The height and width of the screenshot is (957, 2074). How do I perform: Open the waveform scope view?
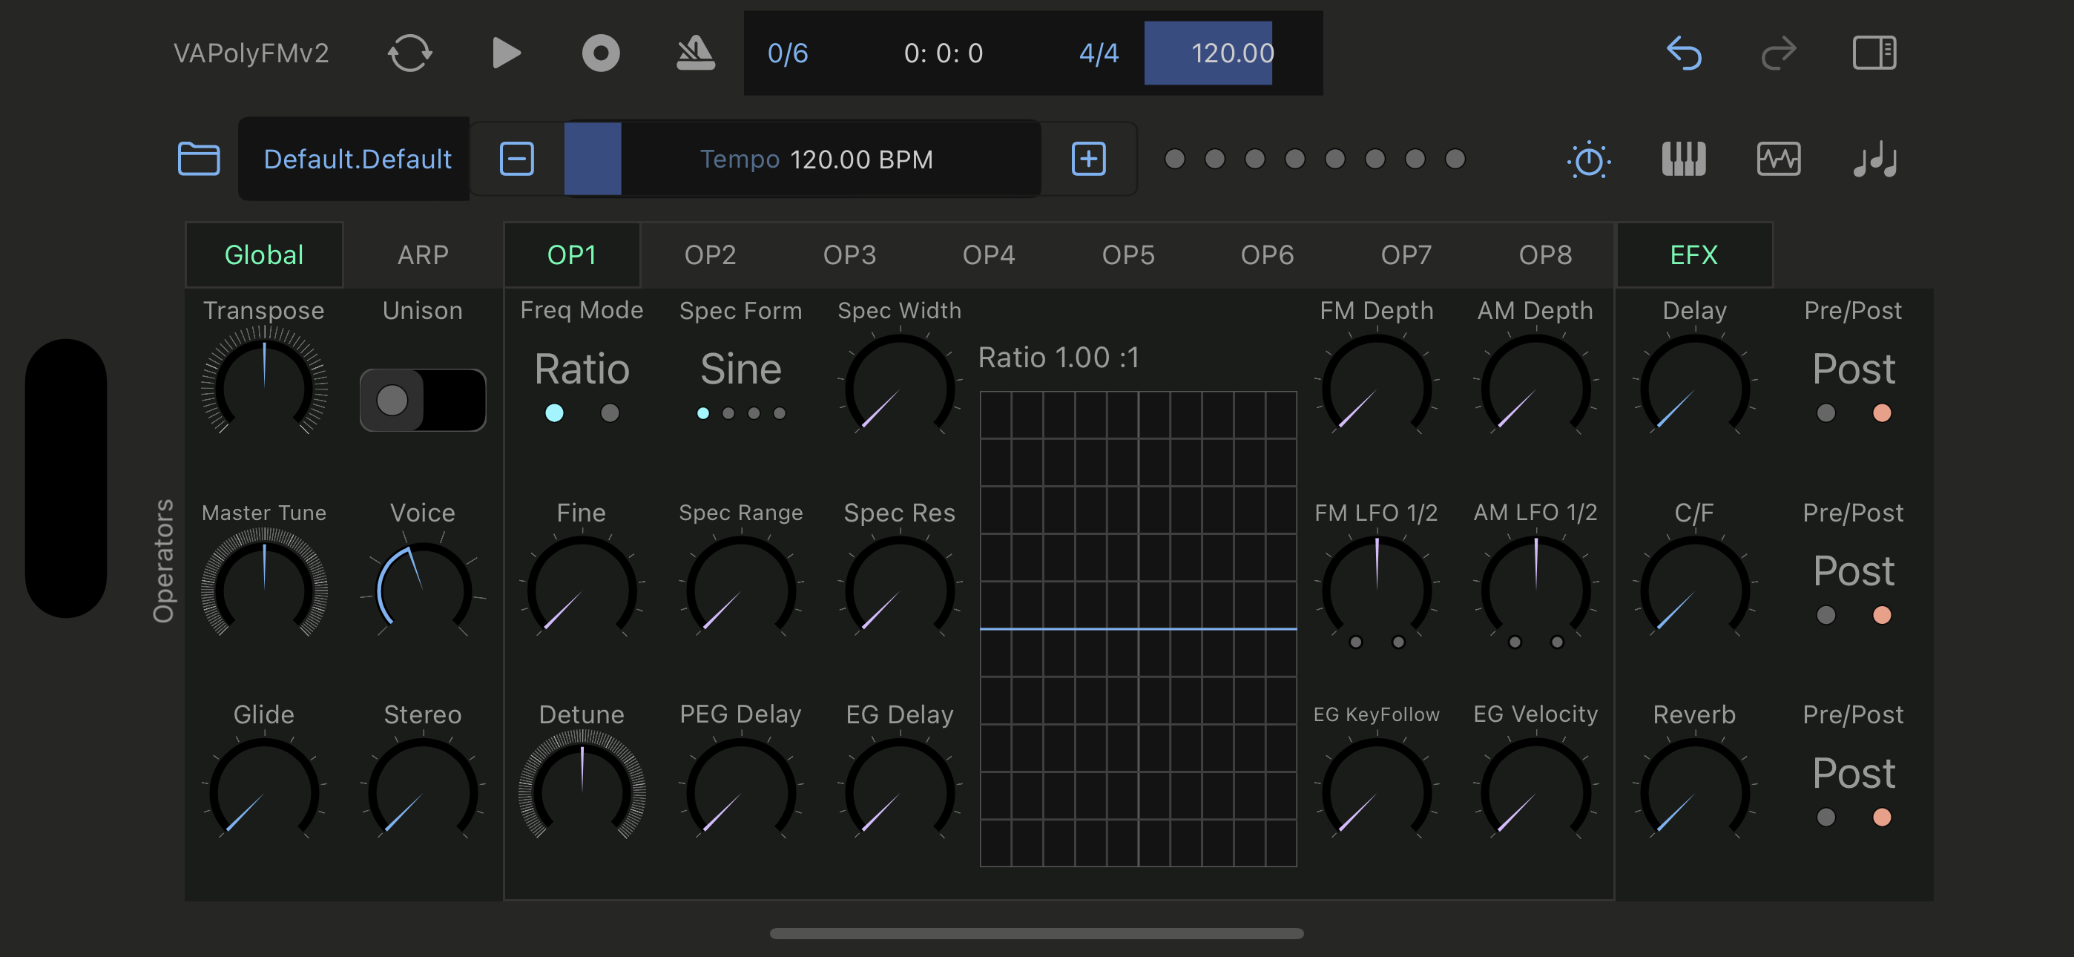[x=1779, y=159]
